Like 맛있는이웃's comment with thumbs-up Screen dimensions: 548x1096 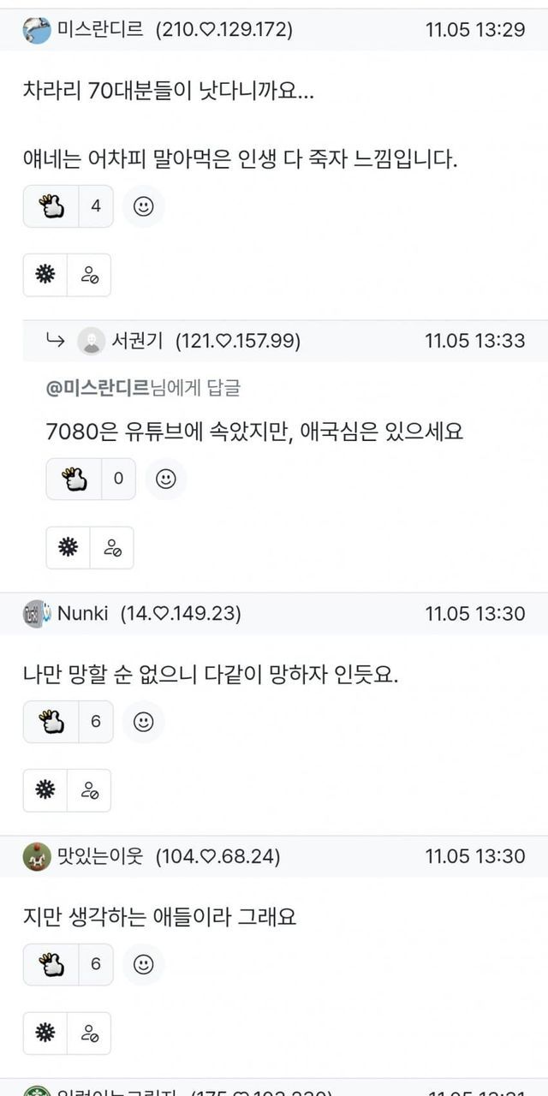[x=51, y=964]
